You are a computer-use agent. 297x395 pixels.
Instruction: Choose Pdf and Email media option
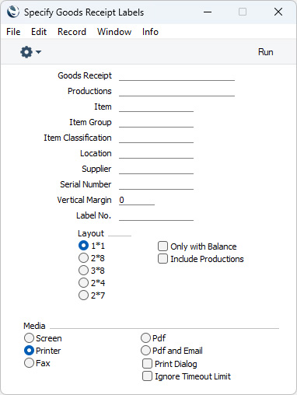145,351
